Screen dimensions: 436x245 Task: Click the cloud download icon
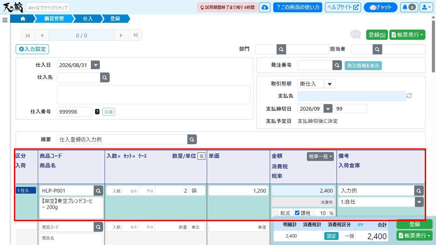click(265, 7)
